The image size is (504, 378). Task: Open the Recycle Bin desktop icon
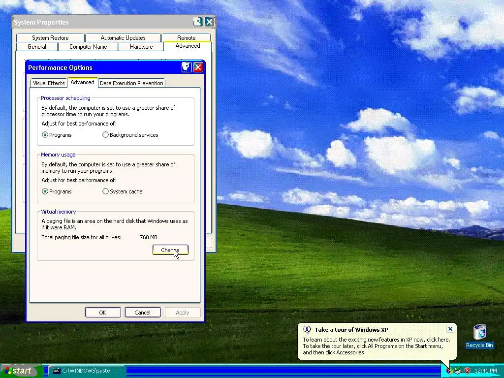(479, 336)
